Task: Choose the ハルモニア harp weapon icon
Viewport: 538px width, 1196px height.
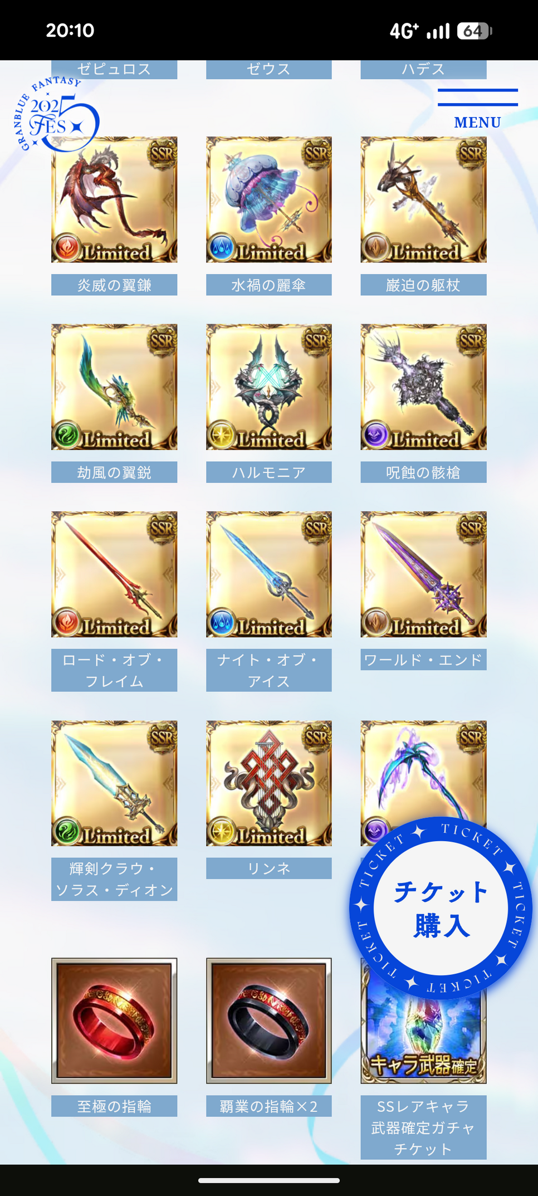Action: (269, 387)
